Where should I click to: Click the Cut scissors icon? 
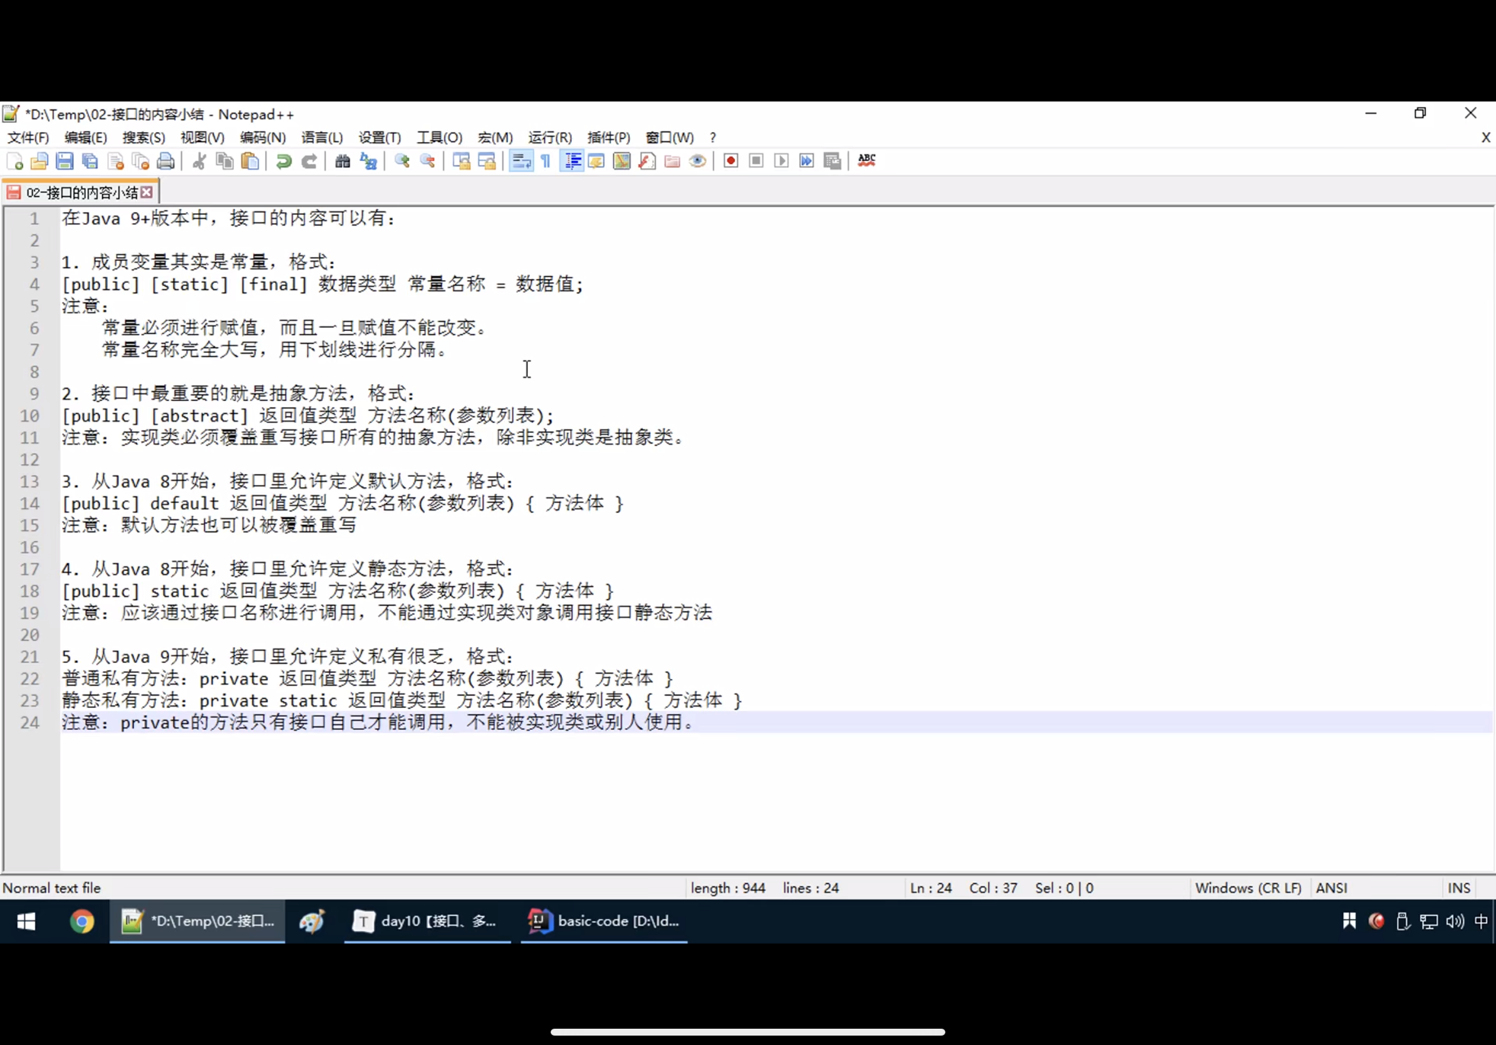coord(199,161)
